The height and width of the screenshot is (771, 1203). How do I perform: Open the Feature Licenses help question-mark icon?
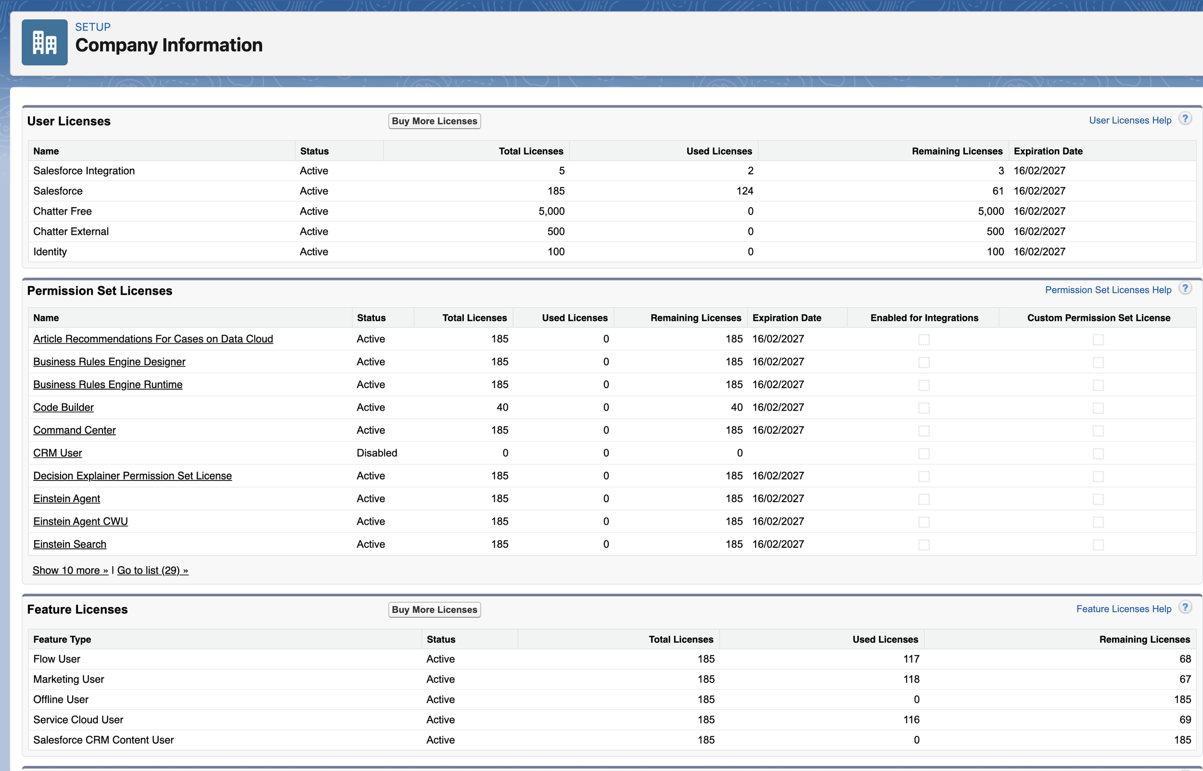[1185, 608]
